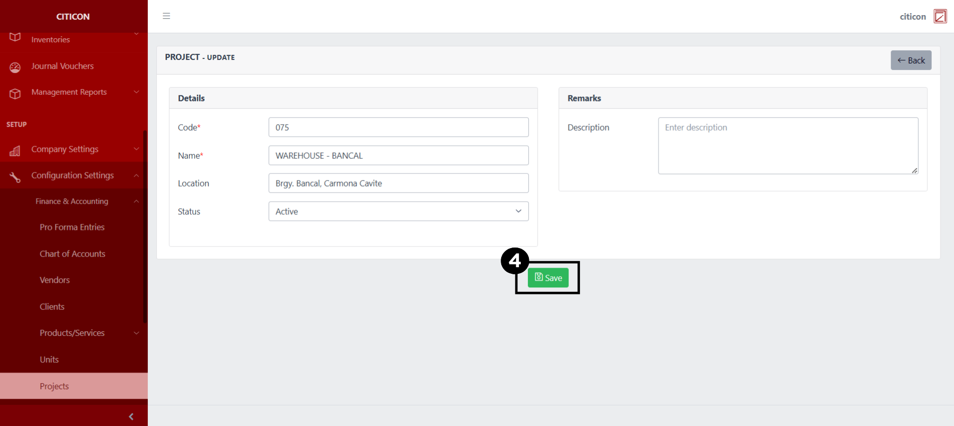
Task: Select Projects in the sidebar
Action: (x=54, y=386)
